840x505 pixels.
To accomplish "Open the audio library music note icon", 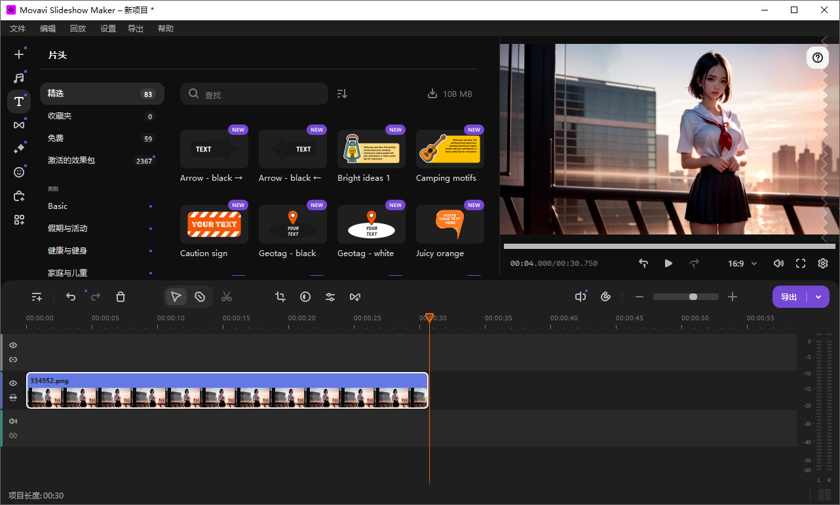I will pos(19,78).
